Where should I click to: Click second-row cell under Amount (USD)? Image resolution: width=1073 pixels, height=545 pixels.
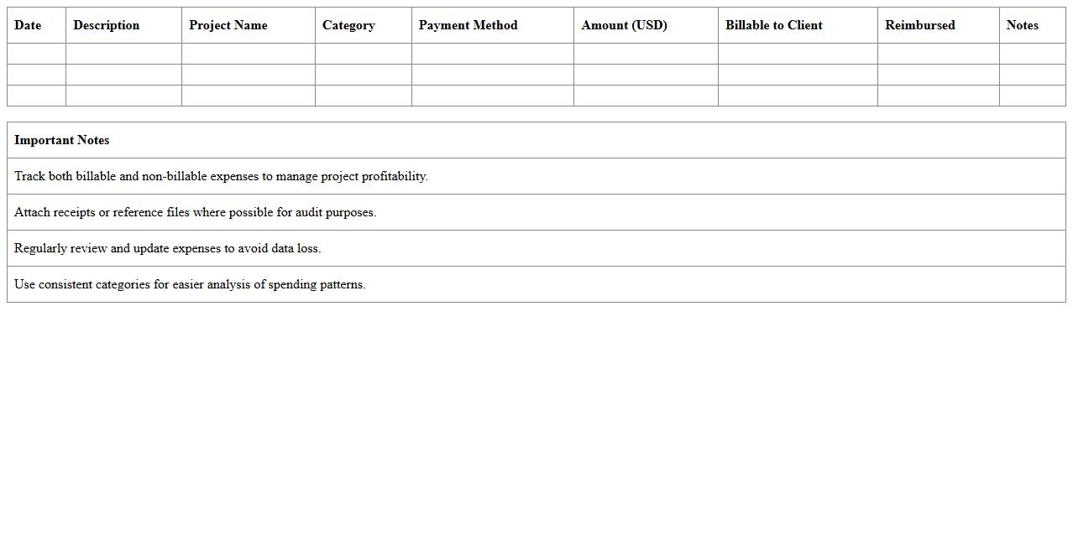click(646, 75)
